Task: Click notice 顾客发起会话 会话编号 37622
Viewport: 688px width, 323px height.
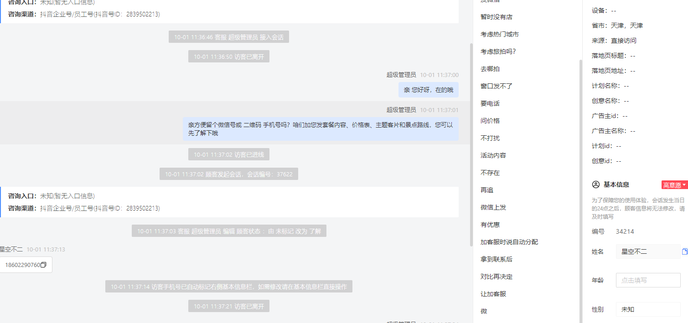Action: coord(229,174)
